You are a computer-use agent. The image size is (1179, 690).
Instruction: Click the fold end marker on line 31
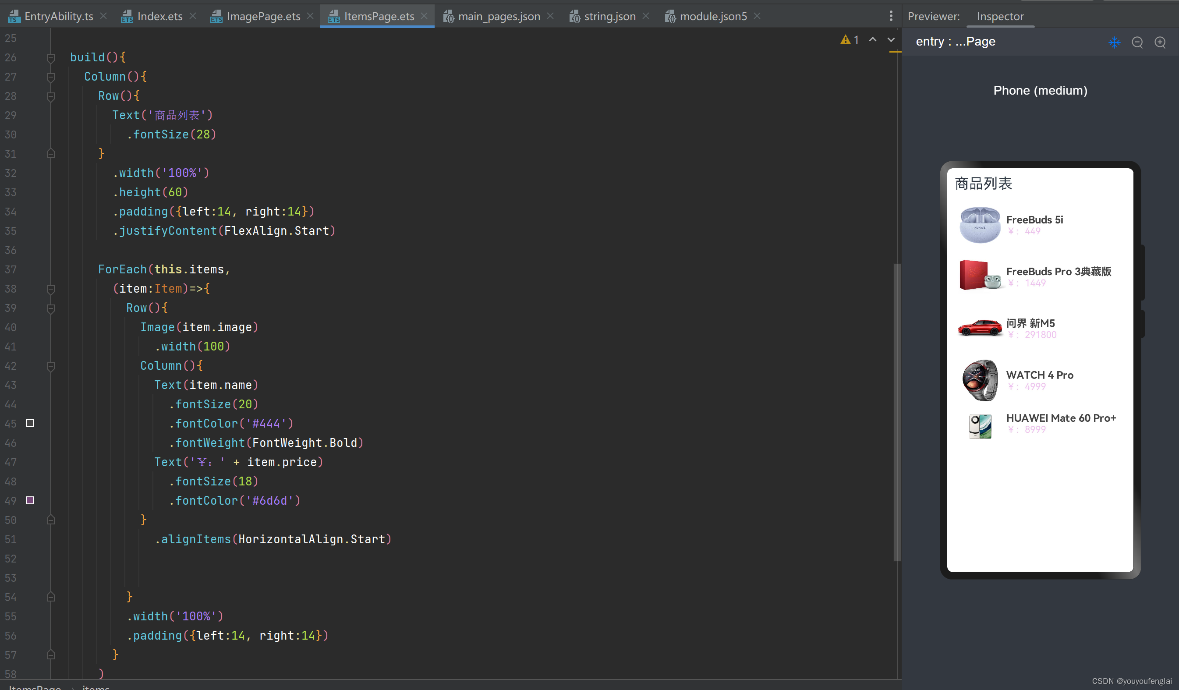point(51,153)
